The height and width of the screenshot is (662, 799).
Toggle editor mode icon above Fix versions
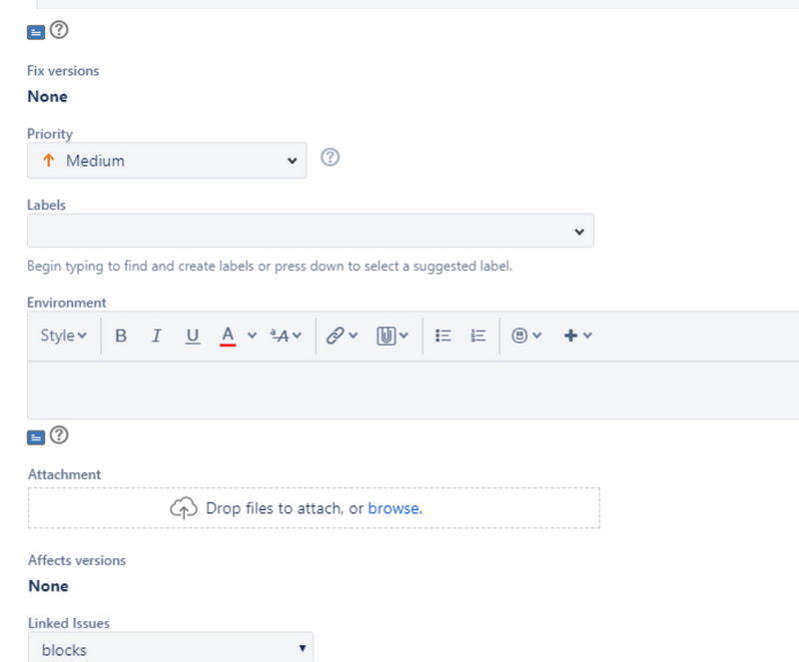tap(36, 32)
